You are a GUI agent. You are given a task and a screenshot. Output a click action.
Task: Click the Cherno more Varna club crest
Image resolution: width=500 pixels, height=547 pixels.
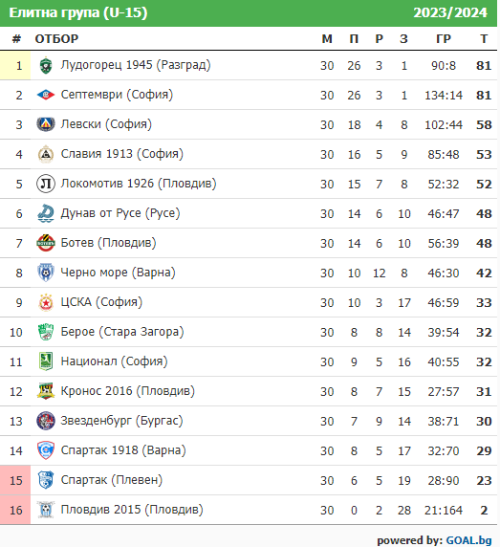(x=46, y=273)
